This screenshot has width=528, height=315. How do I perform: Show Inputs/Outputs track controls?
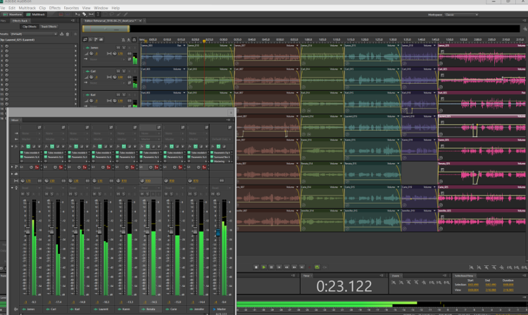pos(85,39)
